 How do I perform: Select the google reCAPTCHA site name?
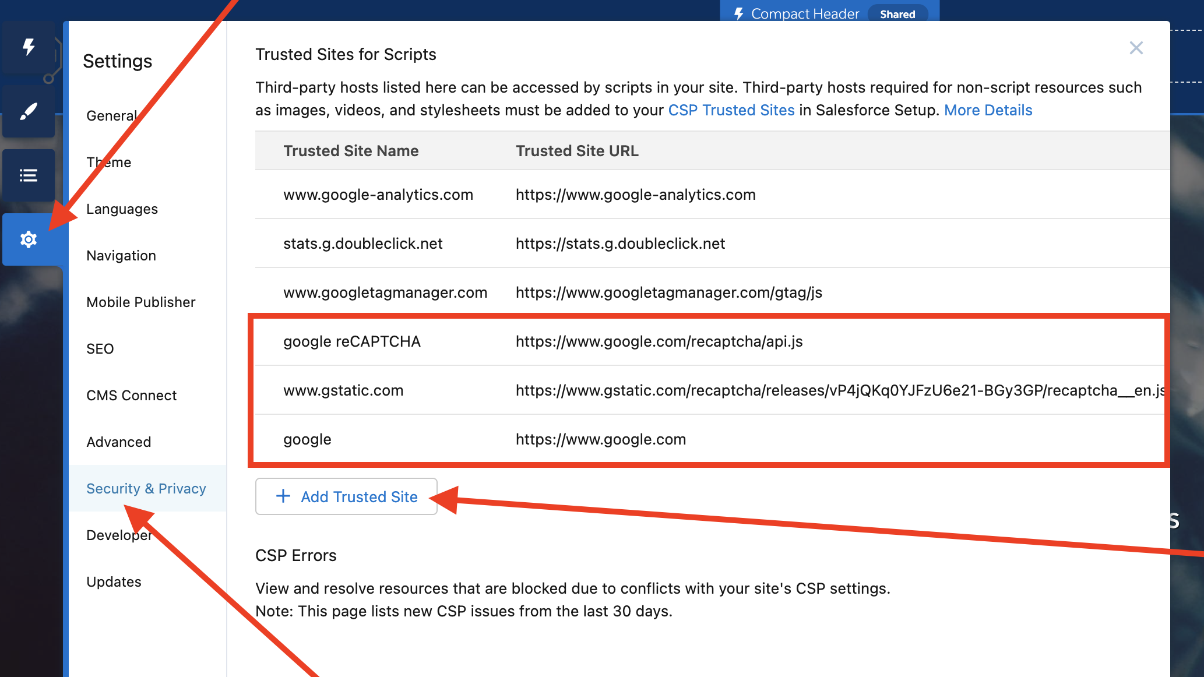pyautogui.click(x=352, y=341)
